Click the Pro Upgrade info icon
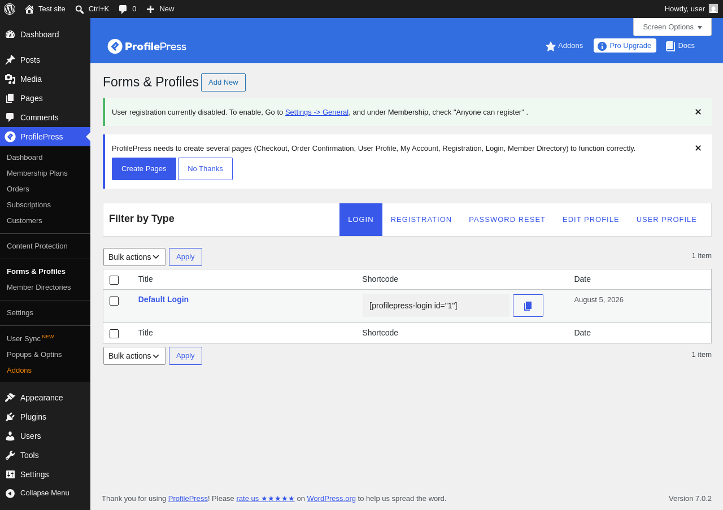Image resolution: width=723 pixels, height=510 pixels. [602, 46]
